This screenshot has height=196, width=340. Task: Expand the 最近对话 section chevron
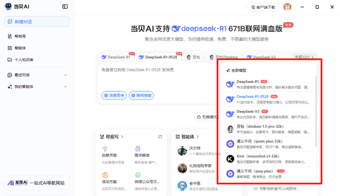(x=66, y=75)
